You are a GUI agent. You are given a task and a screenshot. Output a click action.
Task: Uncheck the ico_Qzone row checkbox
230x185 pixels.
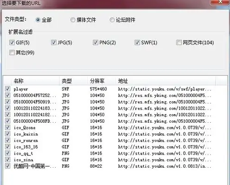[x=7, y=127]
